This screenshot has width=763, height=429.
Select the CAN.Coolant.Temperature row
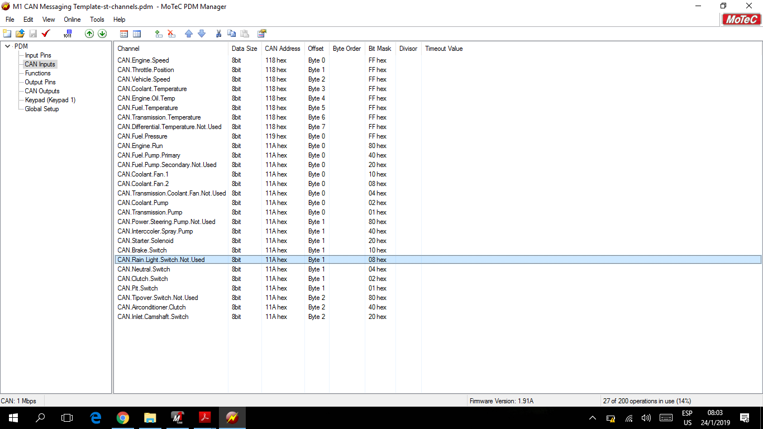[x=438, y=89]
